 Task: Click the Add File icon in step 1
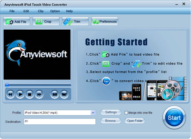click(x=105, y=55)
